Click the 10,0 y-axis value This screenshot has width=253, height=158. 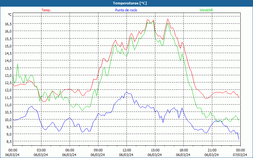click(x=8, y=119)
